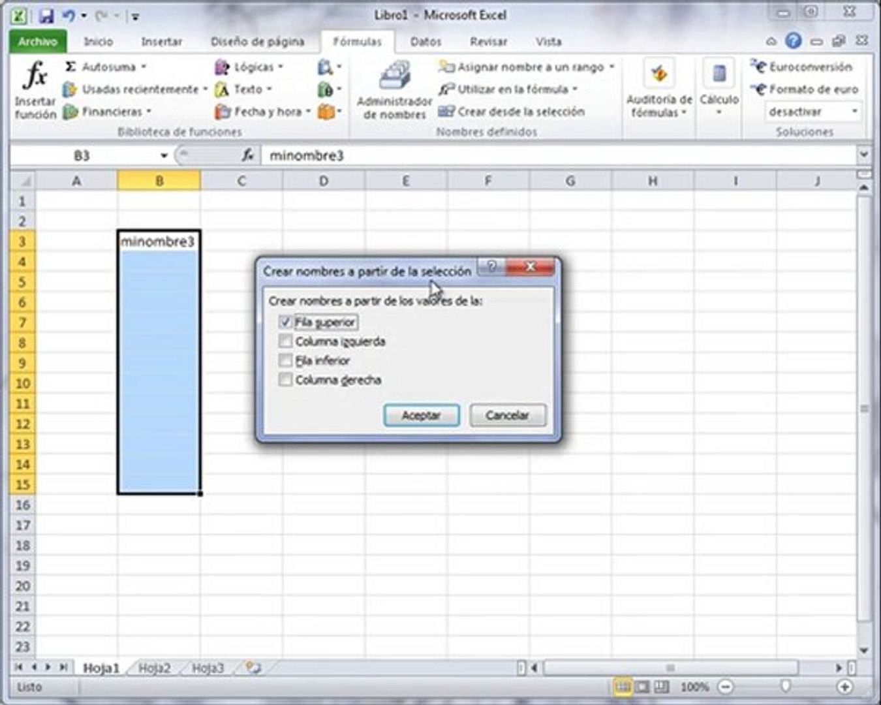Minimize the ribbon with the caret icon
881x705 pixels.
coord(771,41)
